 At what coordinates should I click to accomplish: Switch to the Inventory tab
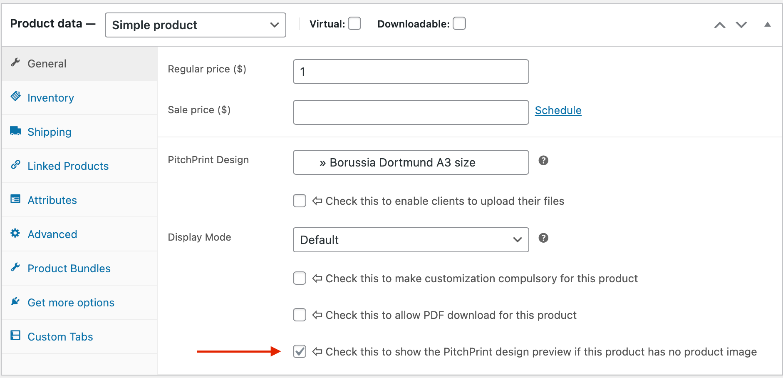tap(79, 98)
